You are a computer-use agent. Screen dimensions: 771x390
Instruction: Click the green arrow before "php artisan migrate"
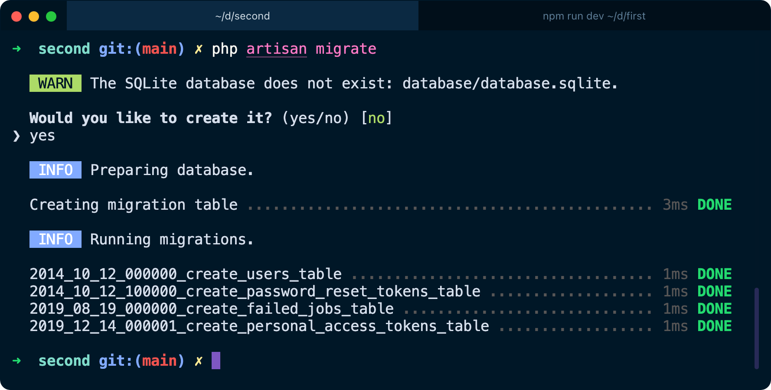[x=16, y=49]
